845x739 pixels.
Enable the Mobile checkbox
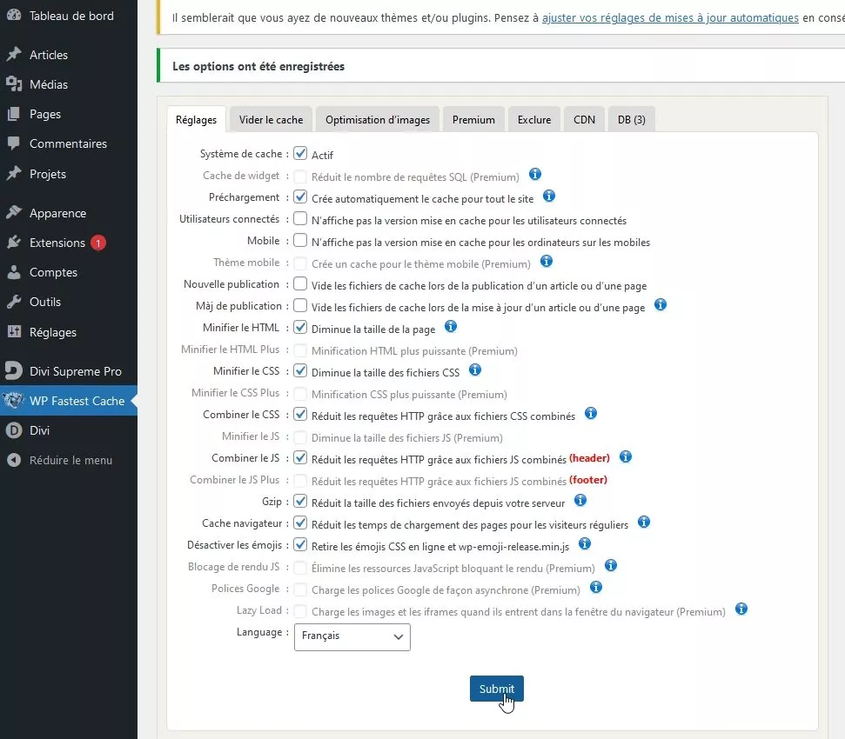(x=300, y=240)
